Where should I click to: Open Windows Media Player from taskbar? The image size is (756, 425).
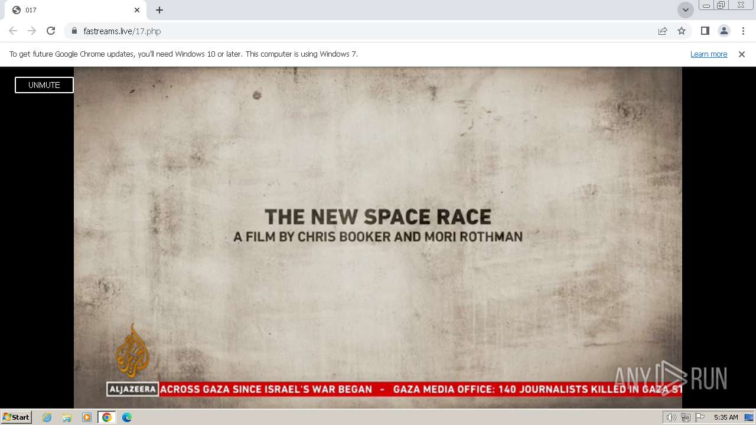tap(87, 417)
